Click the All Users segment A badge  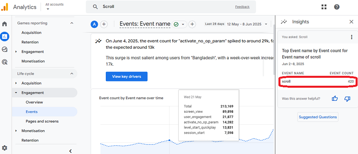tap(94, 24)
